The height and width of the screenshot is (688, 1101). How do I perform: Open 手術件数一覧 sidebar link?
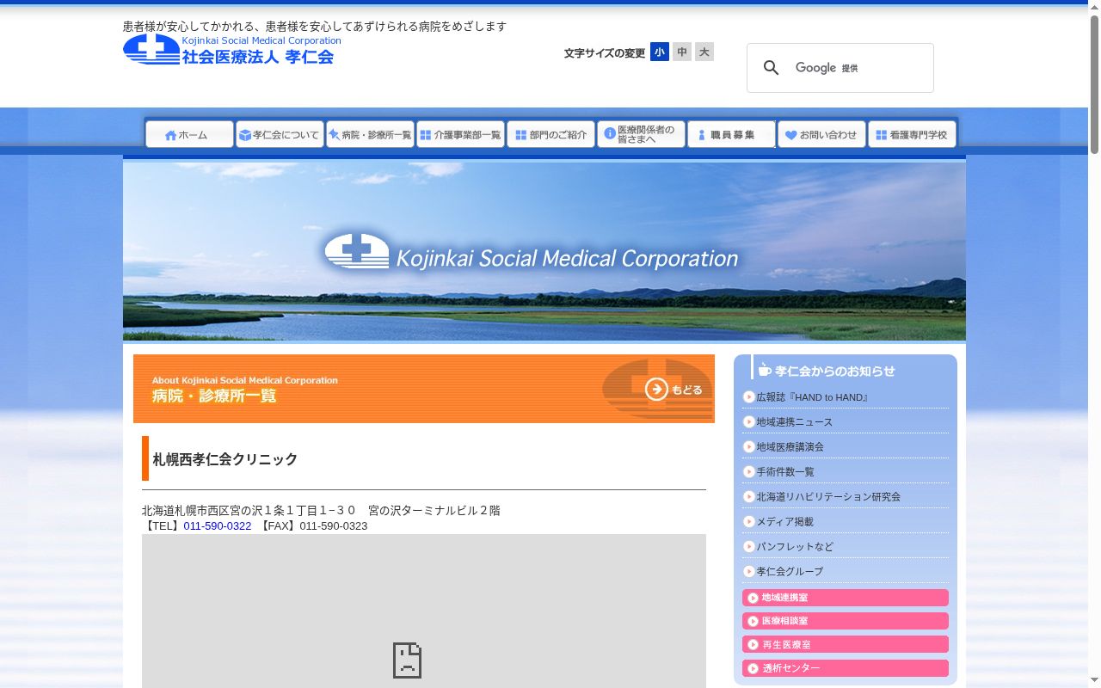point(785,472)
